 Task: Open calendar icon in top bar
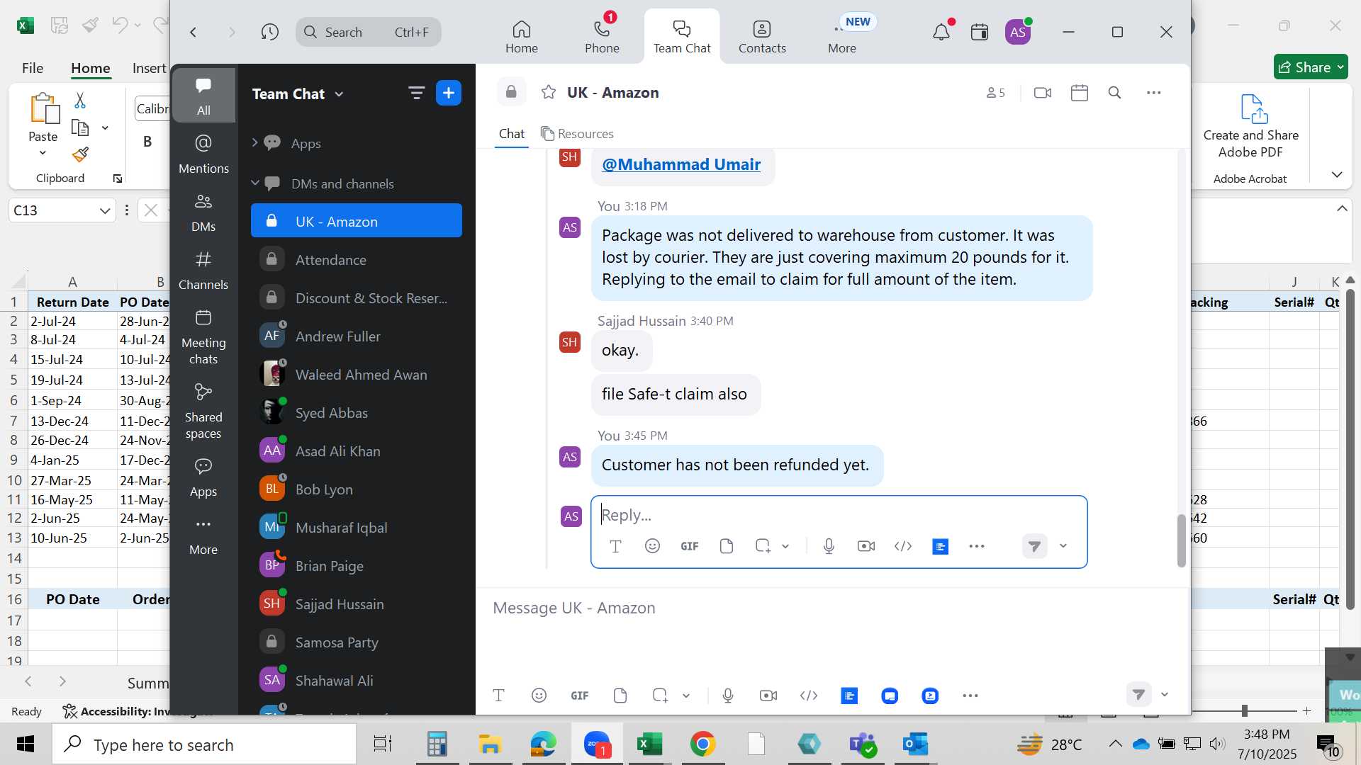point(980,32)
